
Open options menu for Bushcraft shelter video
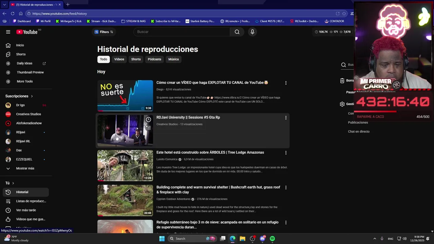[x=286, y=188]
